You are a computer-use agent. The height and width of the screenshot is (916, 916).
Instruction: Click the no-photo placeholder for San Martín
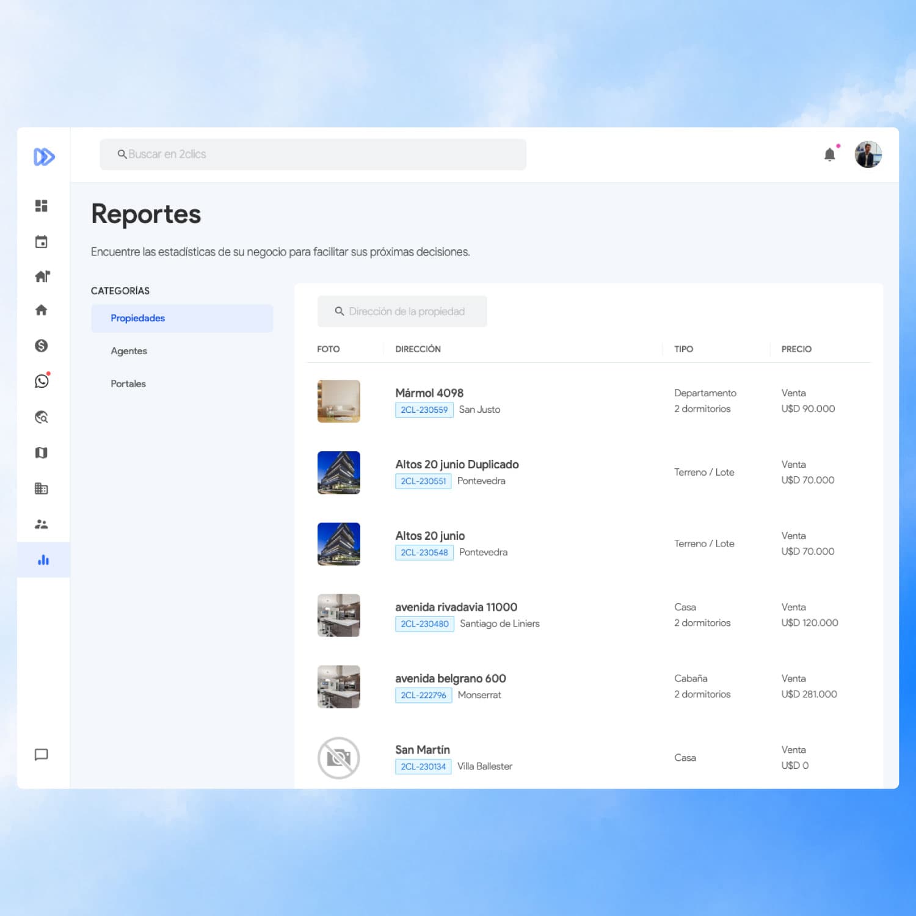coord(339,758)
